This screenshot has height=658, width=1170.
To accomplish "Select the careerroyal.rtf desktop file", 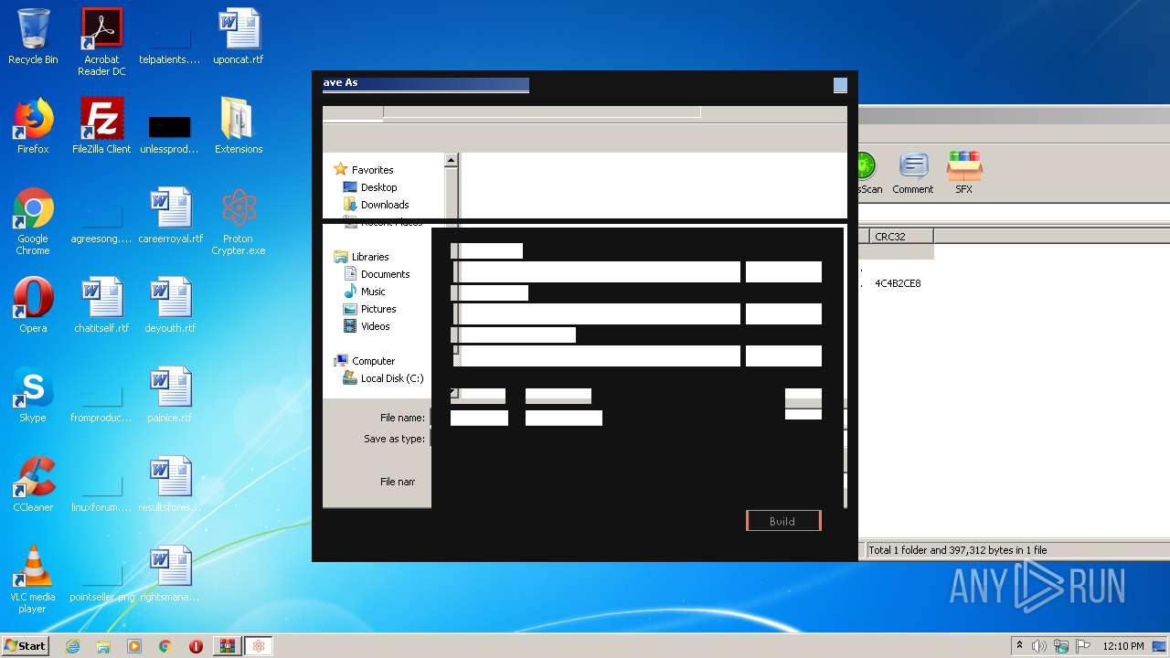I will (x=170, y=216).
